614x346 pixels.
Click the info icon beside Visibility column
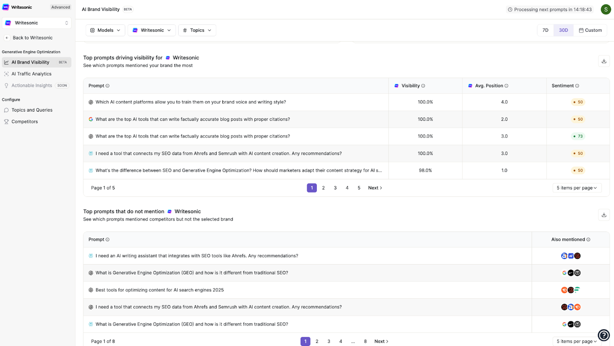point(423,86)
